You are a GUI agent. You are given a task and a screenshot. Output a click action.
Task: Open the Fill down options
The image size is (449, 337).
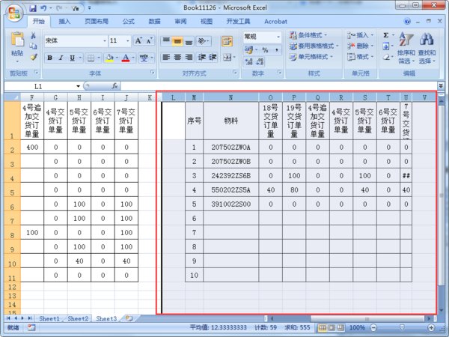click(386, 46)
